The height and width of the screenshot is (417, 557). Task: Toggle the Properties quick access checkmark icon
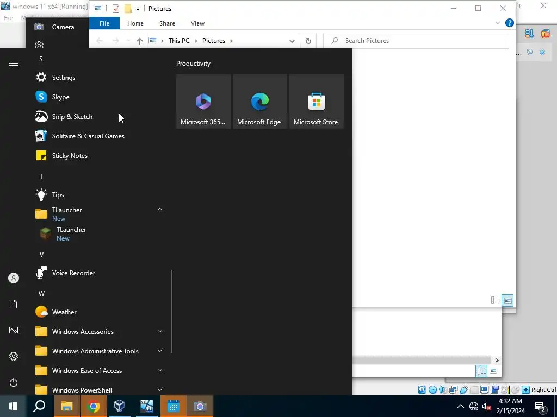tap(116, 9)
